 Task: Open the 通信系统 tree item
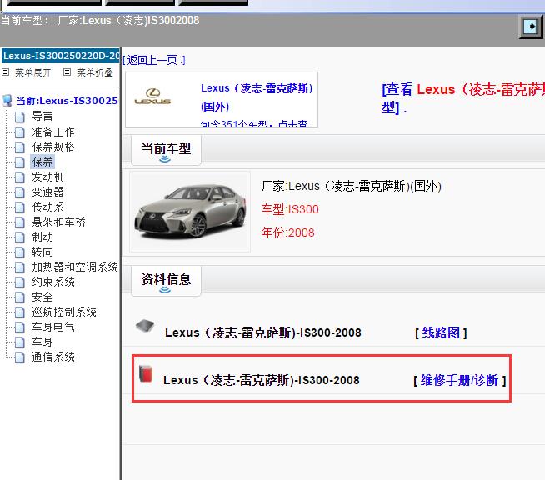point(53,357)
